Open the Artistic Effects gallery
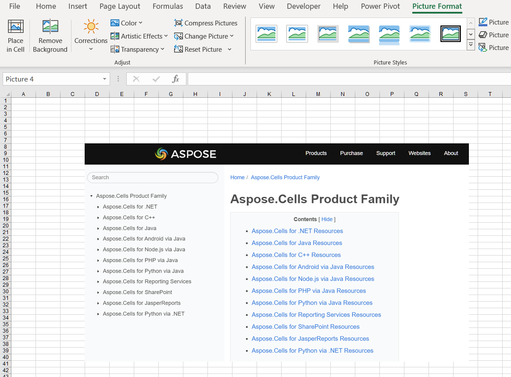 (139, 36)
